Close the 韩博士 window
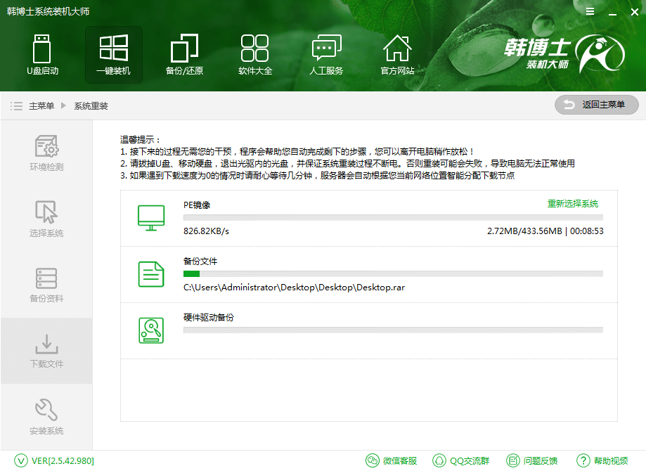 [x=635, y=12]
